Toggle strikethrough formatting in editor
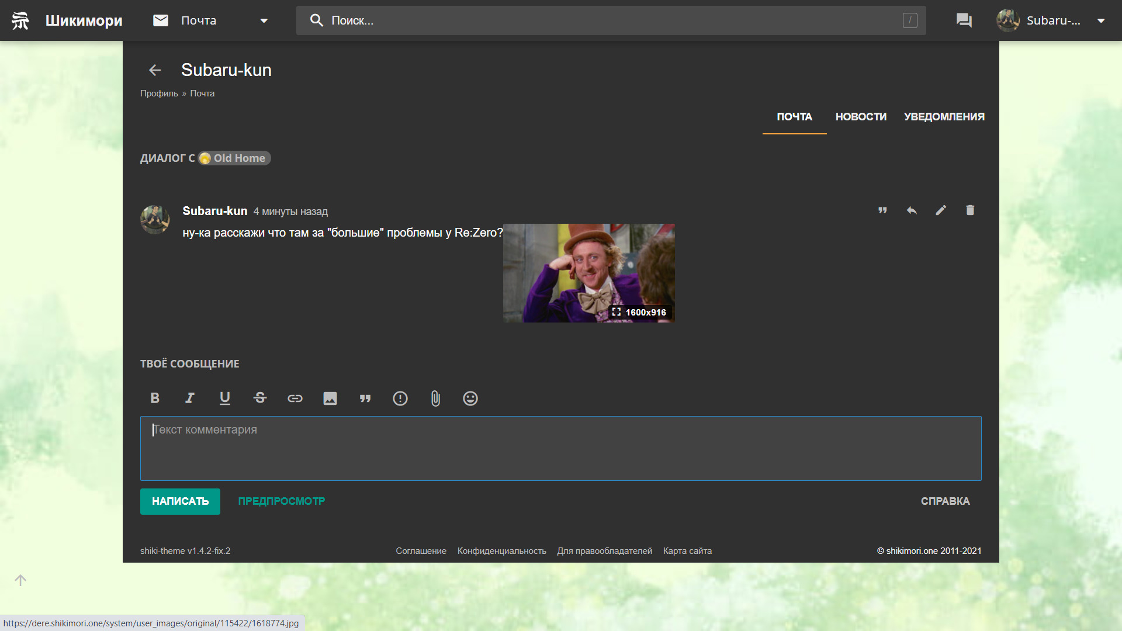 click(x=260, y=398)
